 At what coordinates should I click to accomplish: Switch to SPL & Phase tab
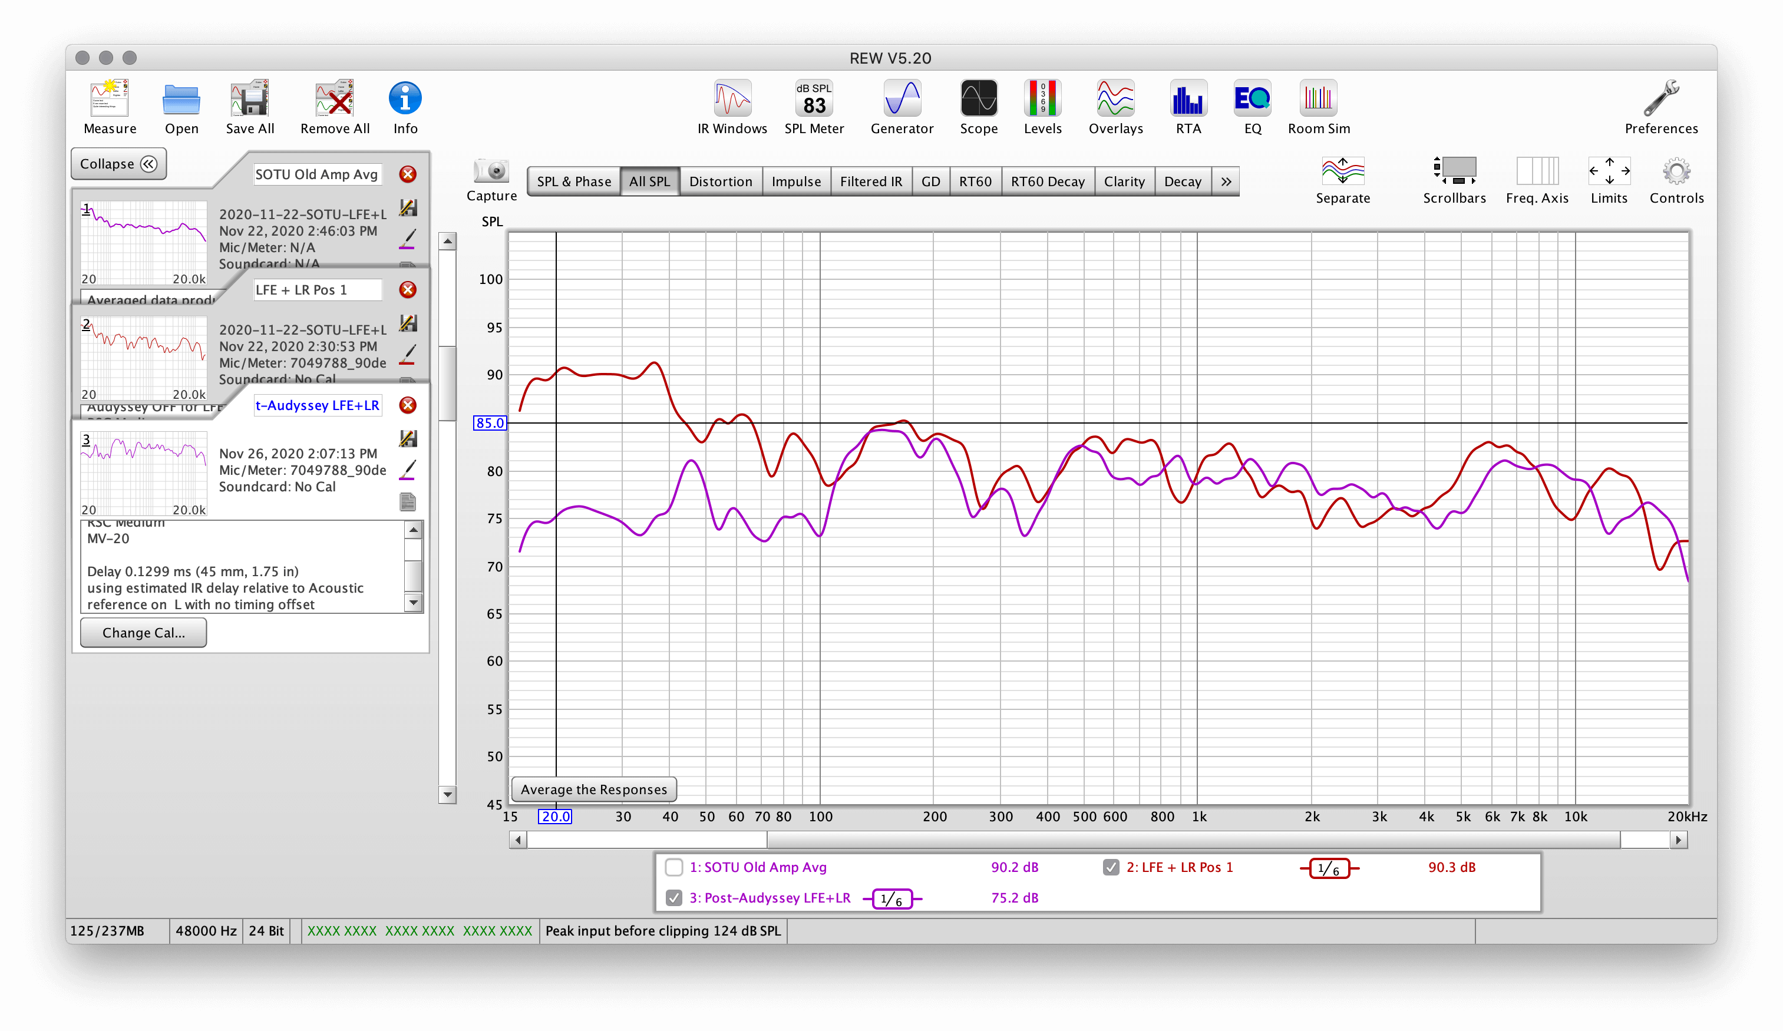click(574, 181)
